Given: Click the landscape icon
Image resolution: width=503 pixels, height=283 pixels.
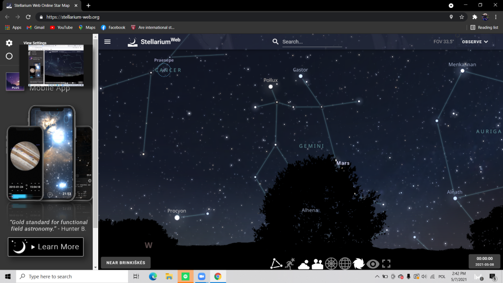Looking at the screenshot, I should click(x=317, y=264).
